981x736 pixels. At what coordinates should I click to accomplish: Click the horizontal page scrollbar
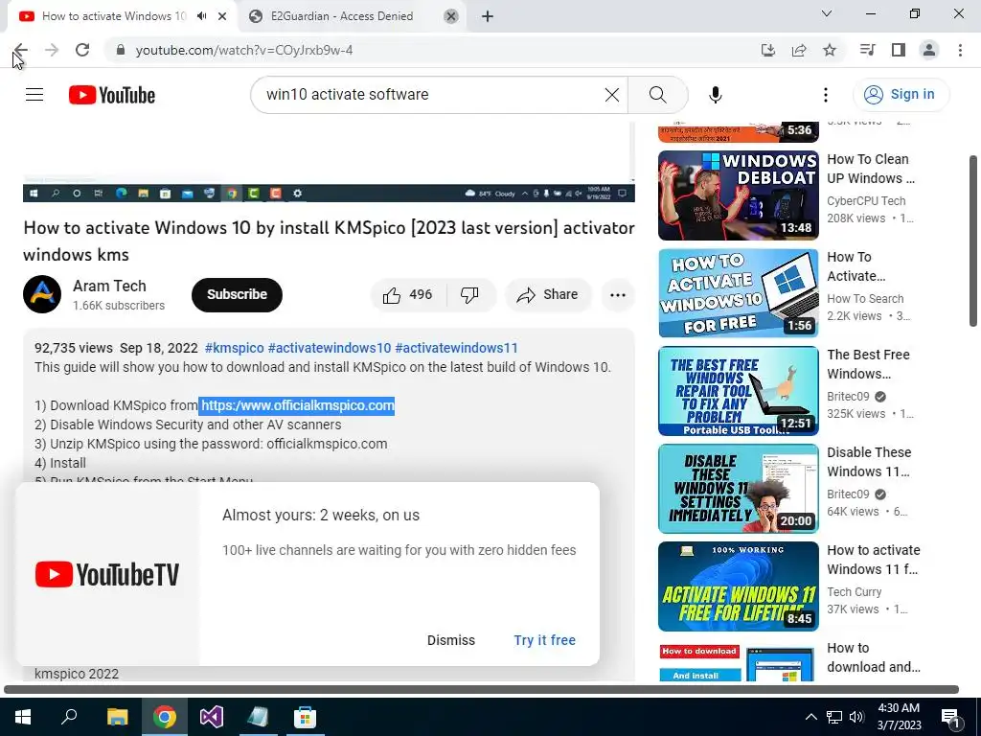coord(481,690)
